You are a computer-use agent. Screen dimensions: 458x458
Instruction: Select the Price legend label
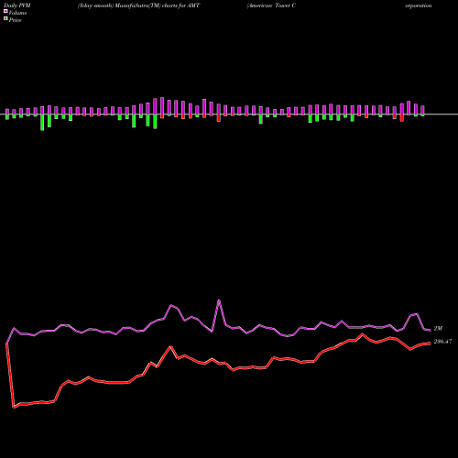pyautogui.click(x=15, y=20)
